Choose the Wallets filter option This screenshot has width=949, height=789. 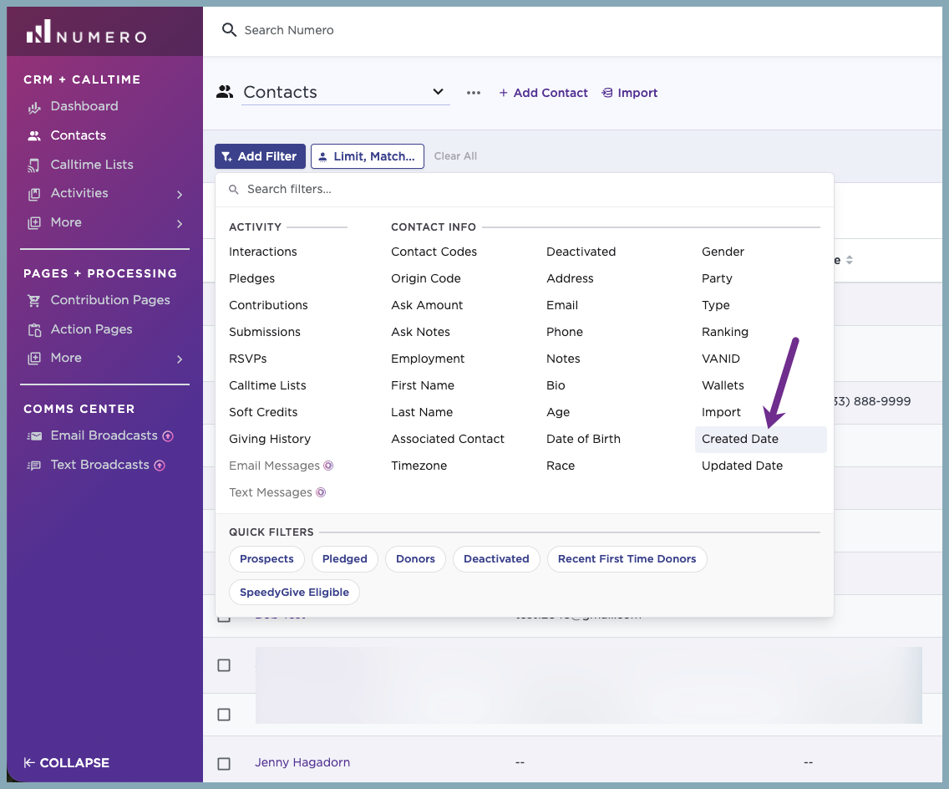(723, 385)
